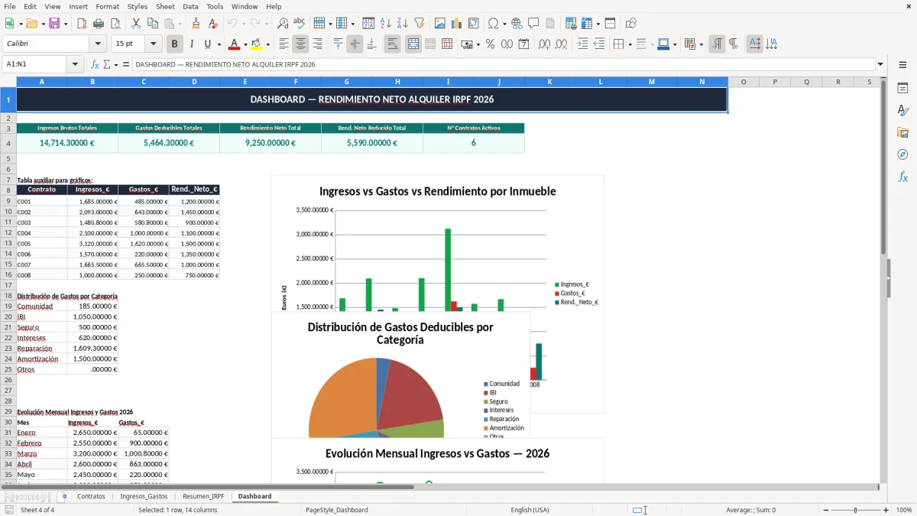Open the Tools menu
The image size is (917, 516).
pos(215,6)
